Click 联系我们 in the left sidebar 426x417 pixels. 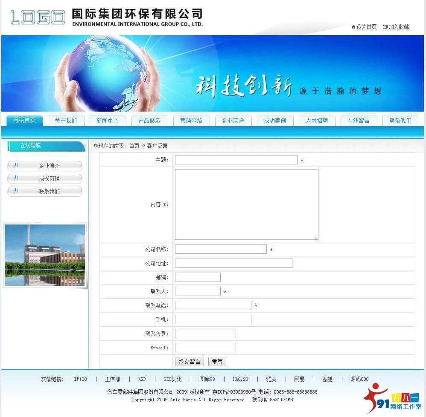pyautogui.click(x=44, y=191)
